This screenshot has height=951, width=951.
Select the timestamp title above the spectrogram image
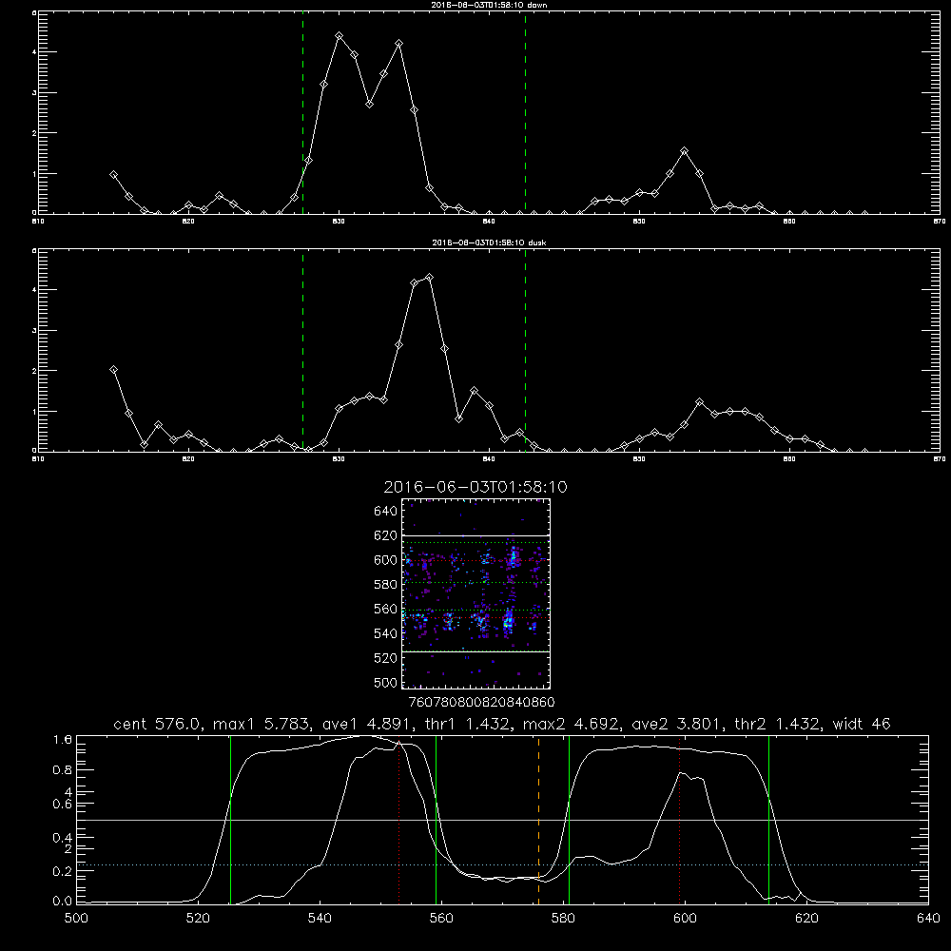(475, 487)
